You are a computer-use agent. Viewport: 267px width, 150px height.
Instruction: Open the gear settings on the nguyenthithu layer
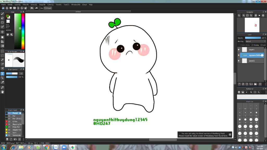point(262,55)
